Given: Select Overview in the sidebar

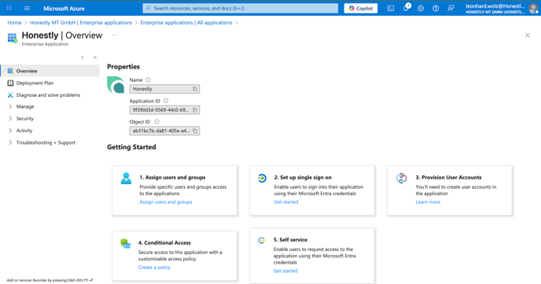Looking at the screenshot, I should [x=50, y=71].
